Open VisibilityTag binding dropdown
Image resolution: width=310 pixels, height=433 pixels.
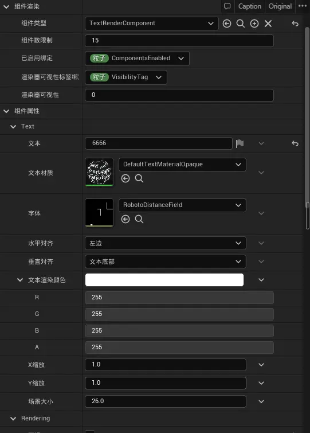click(x=125, y=77)
